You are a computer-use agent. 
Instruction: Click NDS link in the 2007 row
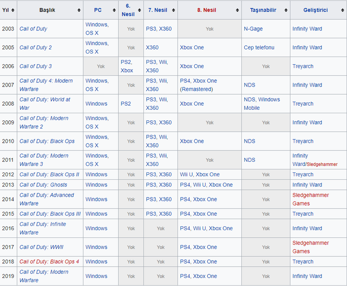pyautogui.click(x=249, y=85)
